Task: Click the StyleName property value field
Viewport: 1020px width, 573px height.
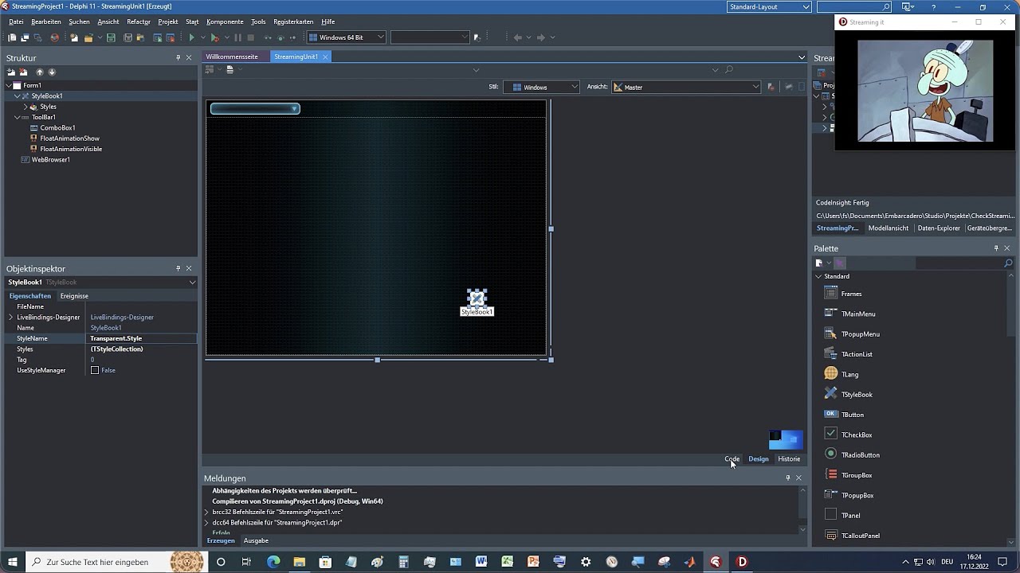Action: click(x=142, y=338)
